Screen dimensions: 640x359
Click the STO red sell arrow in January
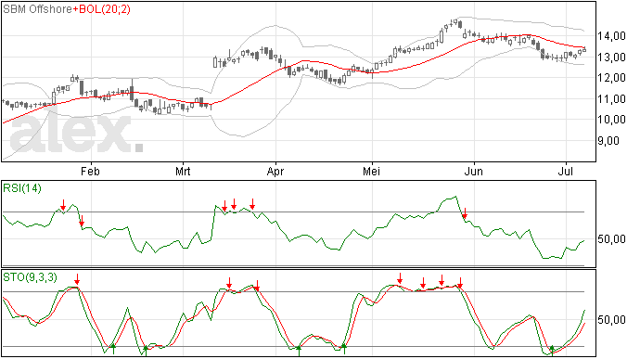(x=77, y=279)
